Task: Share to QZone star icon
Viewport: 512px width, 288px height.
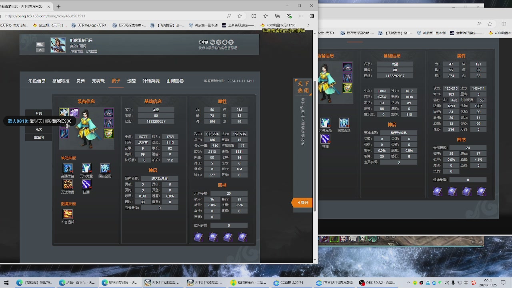Action: (231, 42)
